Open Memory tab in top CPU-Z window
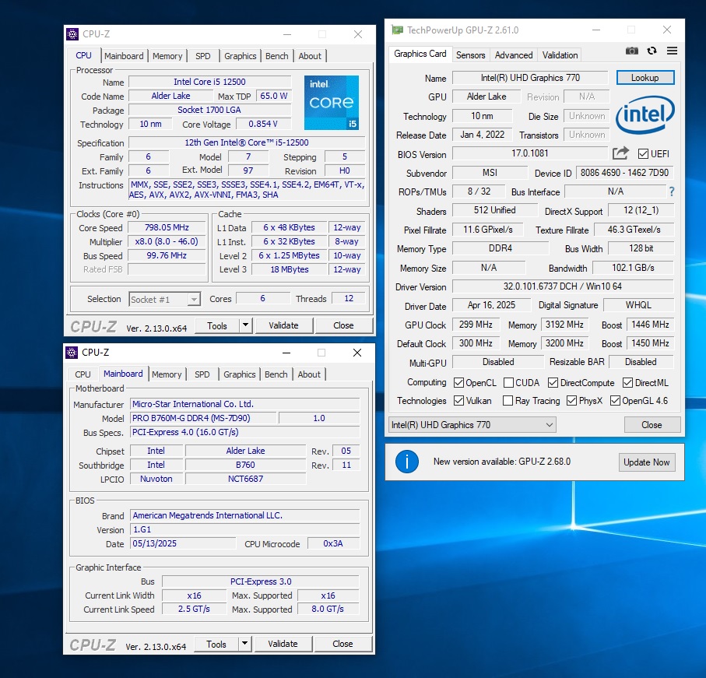Image resolution: width=706 pixels, height=678 pixels. coord(167,56)
